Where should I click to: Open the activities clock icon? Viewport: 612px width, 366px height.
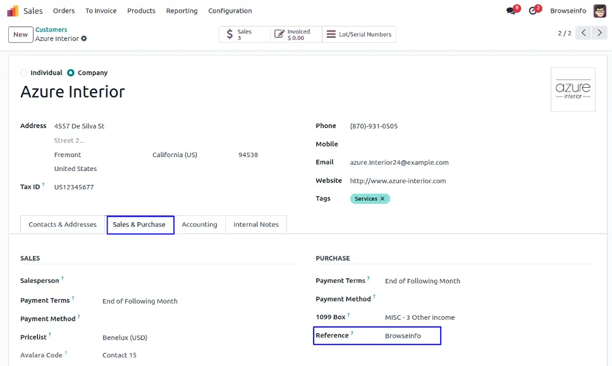pyautogui.click(x=533, y=11)
